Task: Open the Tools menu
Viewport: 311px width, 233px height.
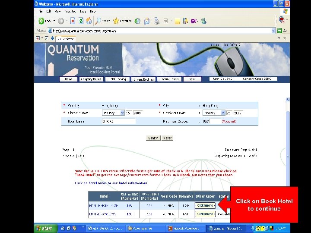Action: pos(83,11)
